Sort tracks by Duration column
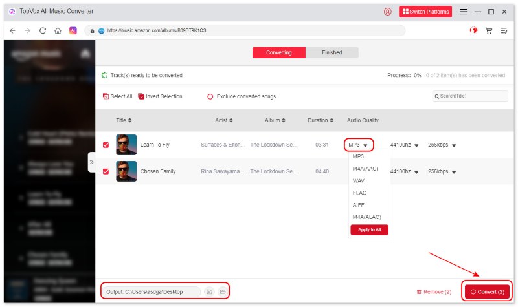This screenshot has width=518, height=307. 321,120
